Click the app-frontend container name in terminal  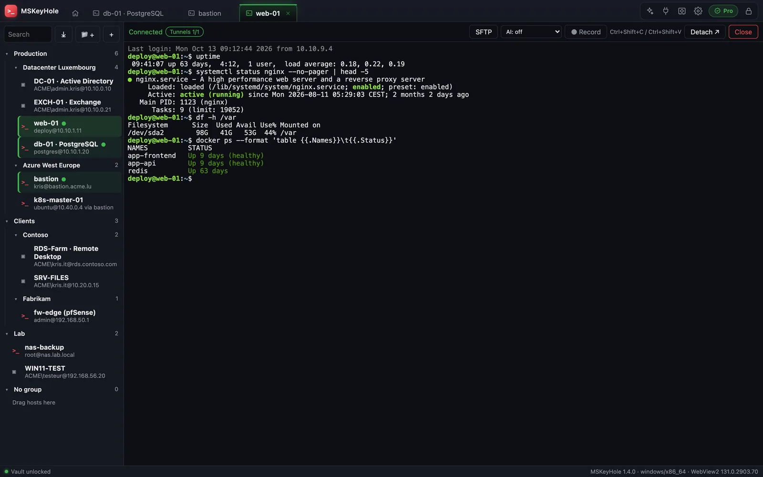[x=152, y=156]
